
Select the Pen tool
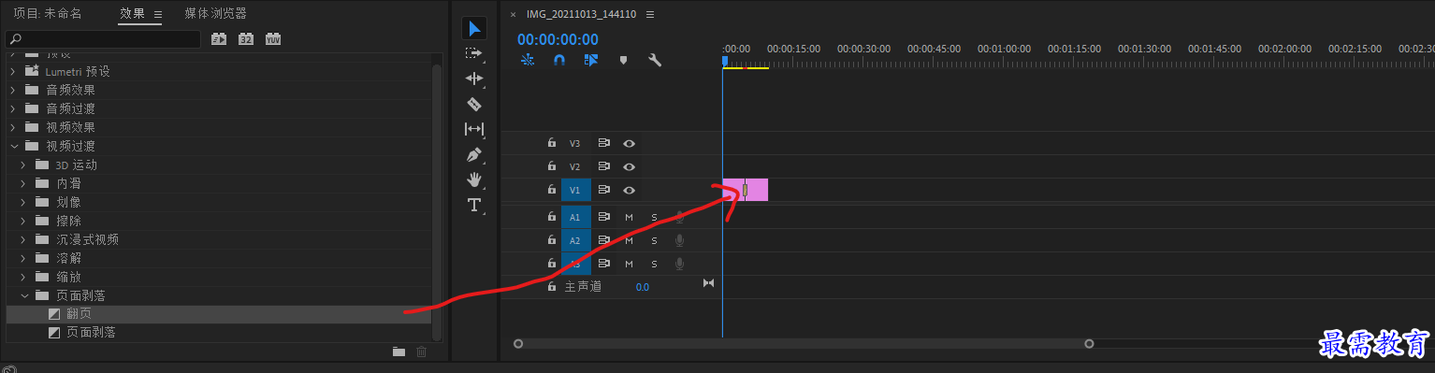(474, 154)
